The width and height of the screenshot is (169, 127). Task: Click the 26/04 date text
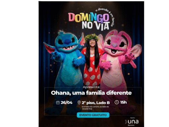[66, 103]
